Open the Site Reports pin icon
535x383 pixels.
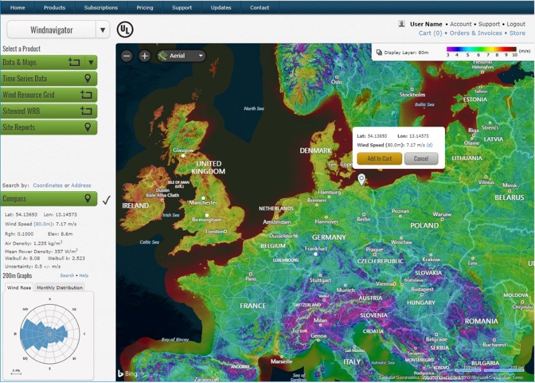tap(87, 127)
